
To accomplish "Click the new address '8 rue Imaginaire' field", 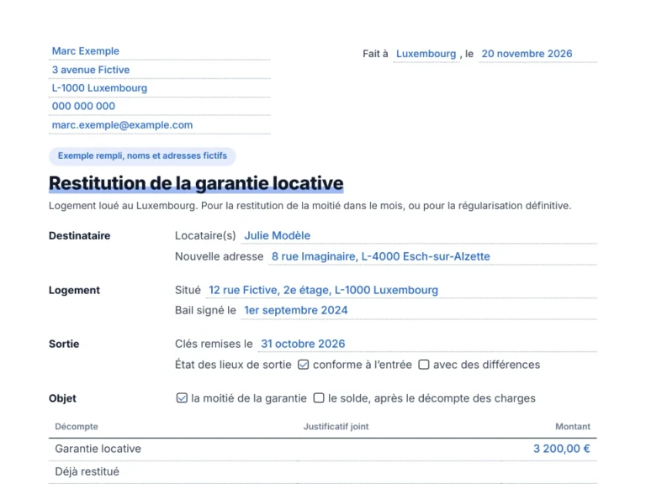I will point(432,256).
